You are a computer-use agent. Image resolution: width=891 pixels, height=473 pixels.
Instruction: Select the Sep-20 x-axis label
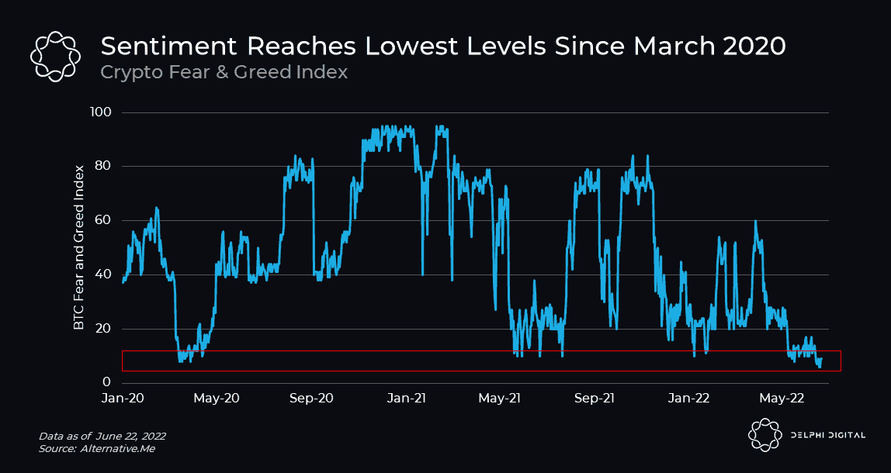(311, 399)
